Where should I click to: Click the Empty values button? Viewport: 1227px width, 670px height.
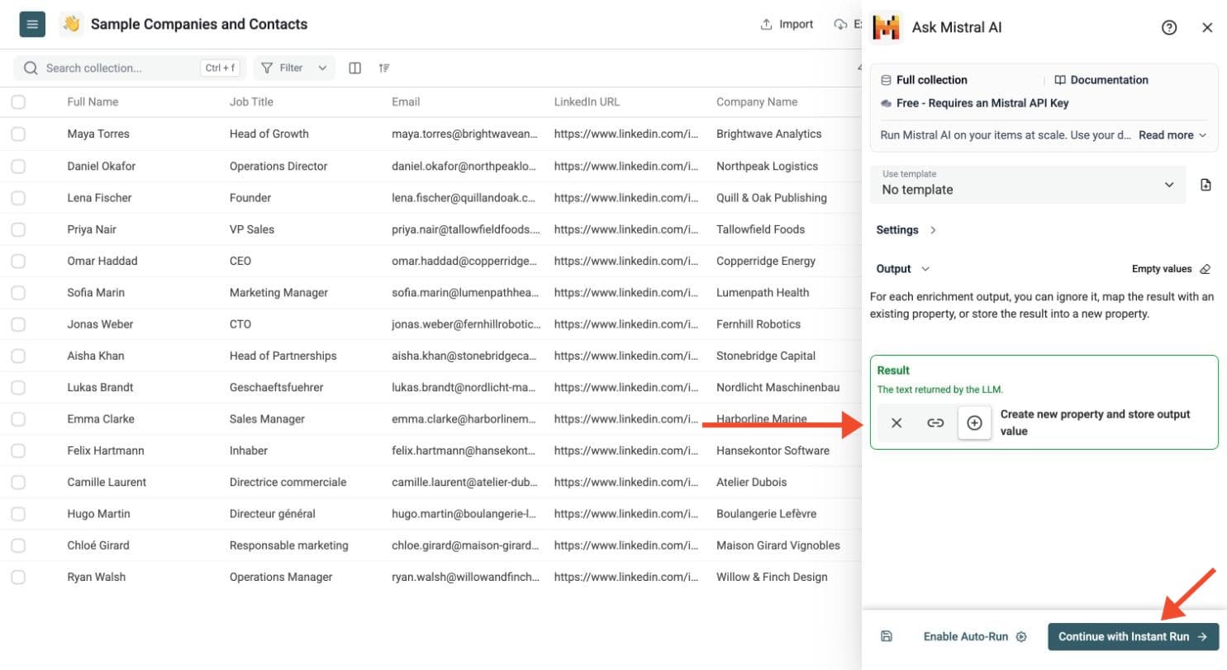tap(1171, 269)
